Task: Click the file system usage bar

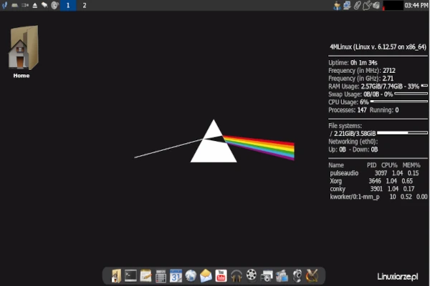Action: (402, 133)
